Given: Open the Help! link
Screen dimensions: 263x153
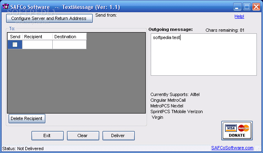Looking at the screenshot, I should (239, 16).
